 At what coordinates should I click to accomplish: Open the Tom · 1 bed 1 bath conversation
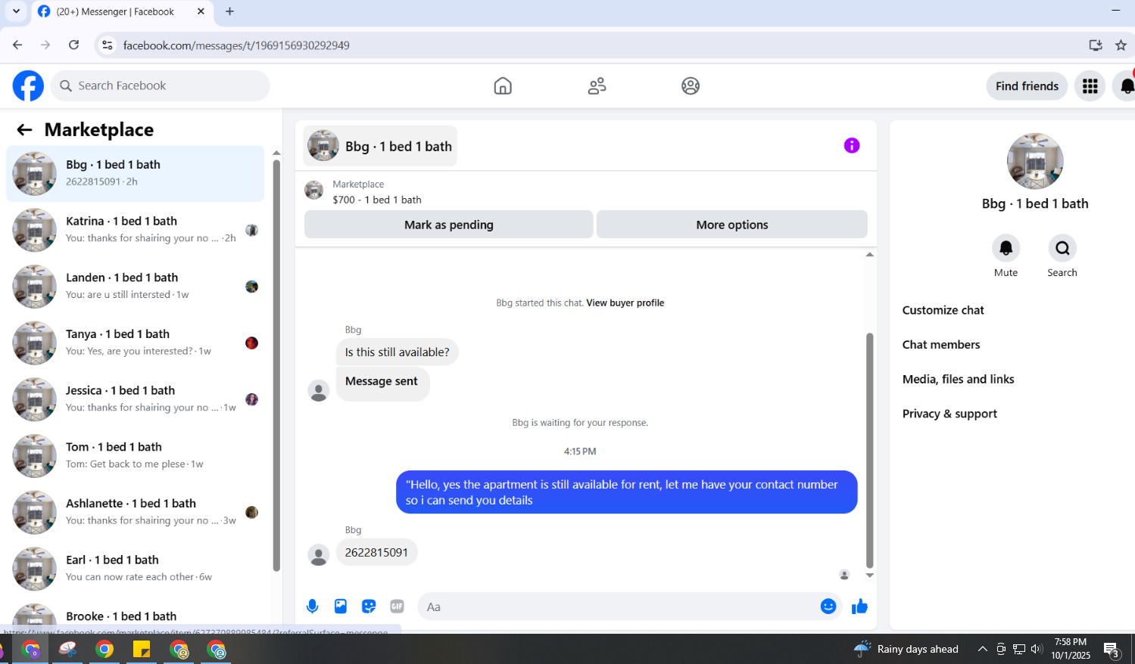135,456
